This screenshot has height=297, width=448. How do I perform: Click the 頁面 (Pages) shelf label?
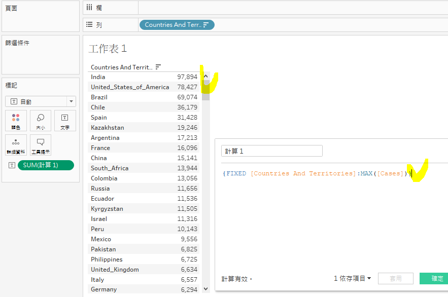tap(11, 8)
